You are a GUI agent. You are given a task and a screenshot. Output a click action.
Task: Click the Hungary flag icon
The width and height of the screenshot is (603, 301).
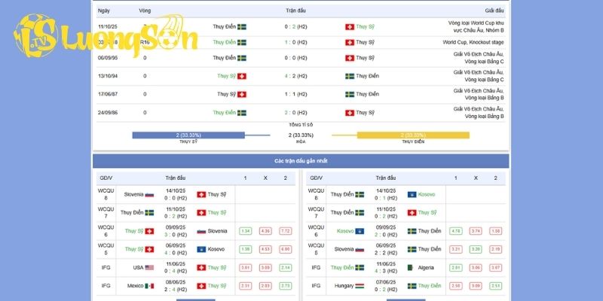(360, 286)
